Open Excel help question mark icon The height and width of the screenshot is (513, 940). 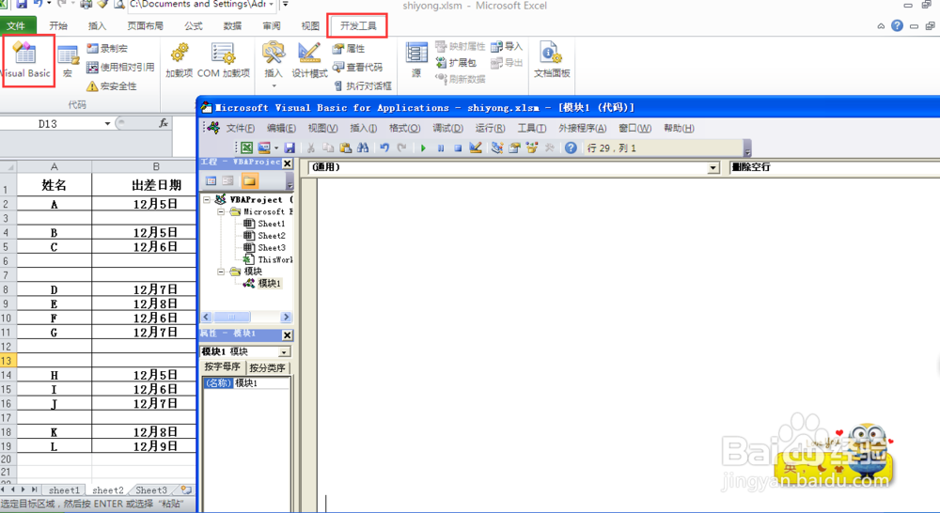click(897, 25)
